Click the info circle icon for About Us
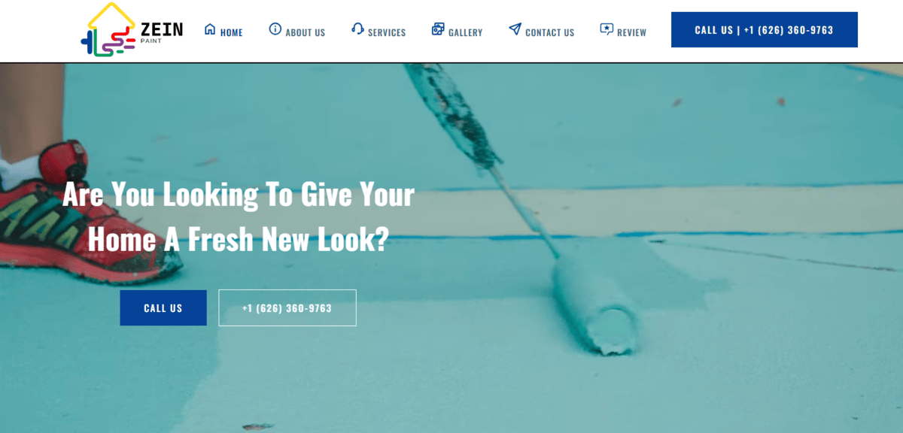The width and height of the screenshot is (903, 433). [x=275, y=29]
